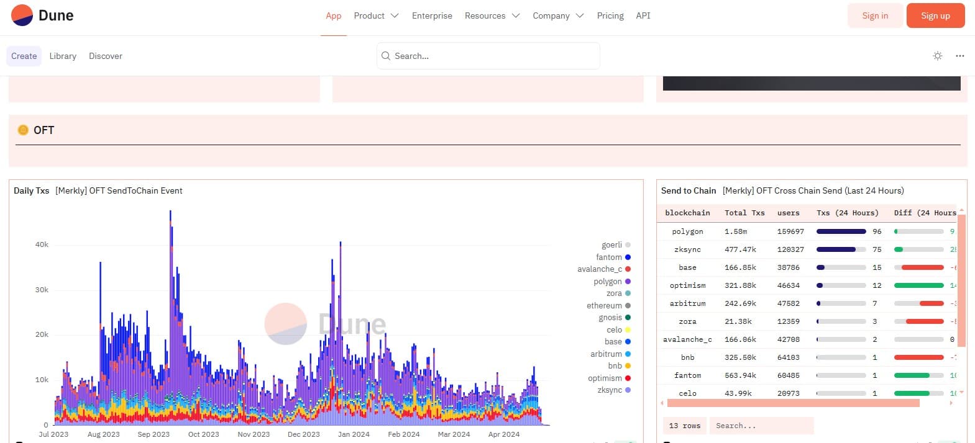Image resolution: width=975 pixels, height=443 pixels.
Task: Click the 13 rows count label
Action: point(685,426)
